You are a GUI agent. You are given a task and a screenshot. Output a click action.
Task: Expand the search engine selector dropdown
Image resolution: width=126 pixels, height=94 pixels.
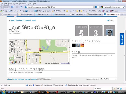[x=103, y=7]
